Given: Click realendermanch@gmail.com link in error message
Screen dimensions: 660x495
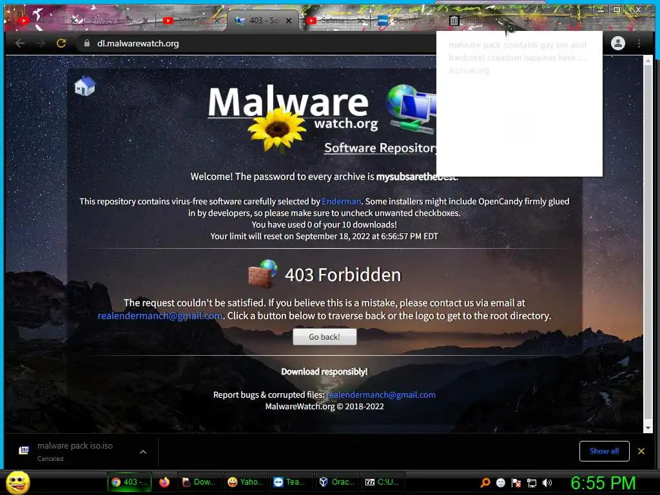Looking at the screenshot, I should coord(160,316).
